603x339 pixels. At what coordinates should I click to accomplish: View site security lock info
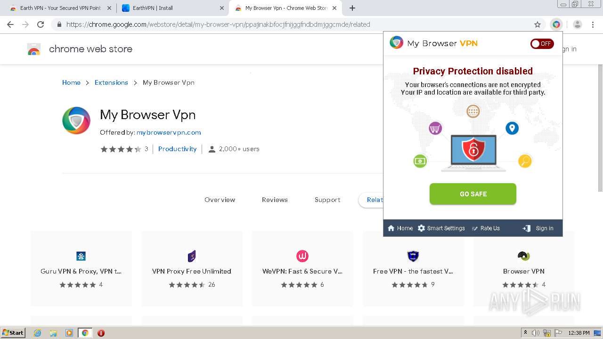pyautogui.click(x=59, y=24)
